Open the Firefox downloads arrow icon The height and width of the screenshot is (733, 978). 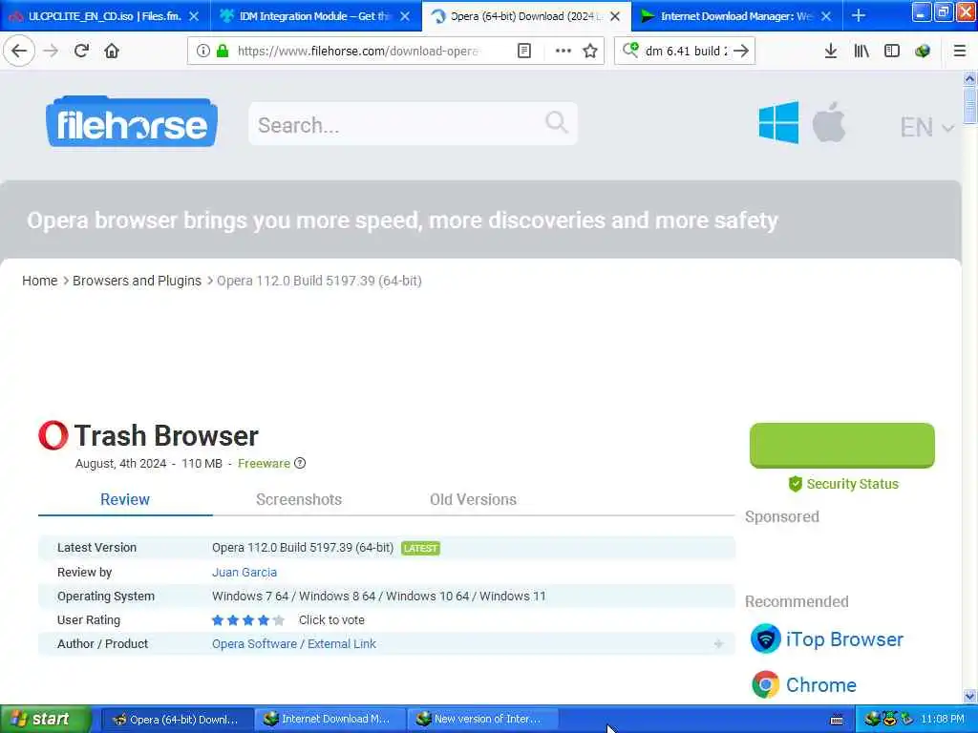click(830, 51)
